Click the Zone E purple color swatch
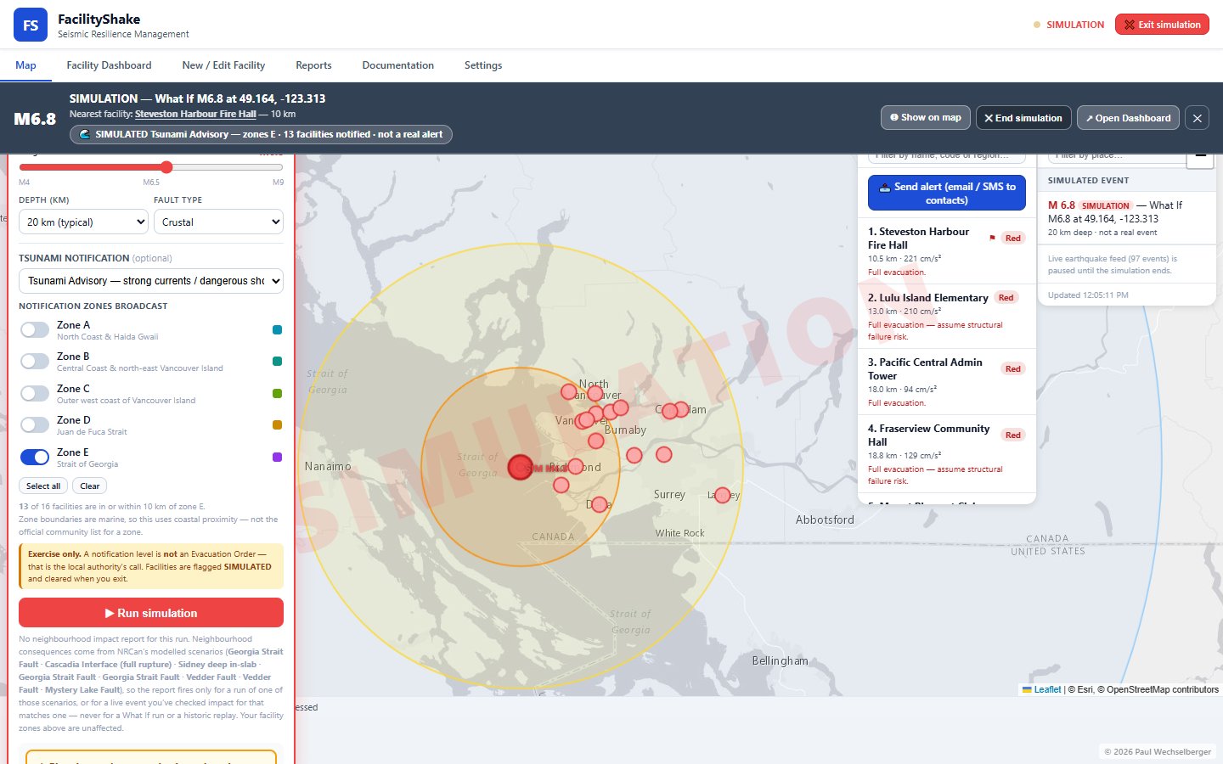This screenshot has height=764, width=1223. click(277, 457)
